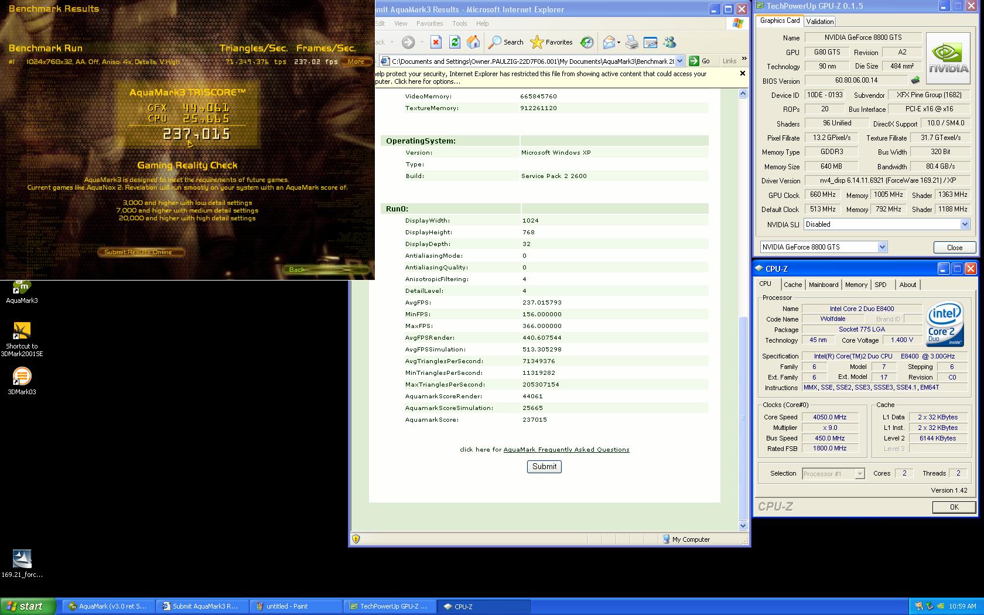
Task: Open the Messenger icon in toolbar
Action: click(x=669, y=42)
